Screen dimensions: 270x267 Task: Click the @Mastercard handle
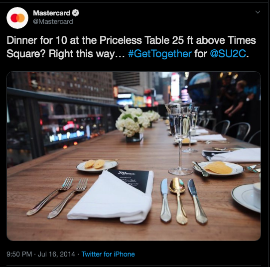[53, 22]
